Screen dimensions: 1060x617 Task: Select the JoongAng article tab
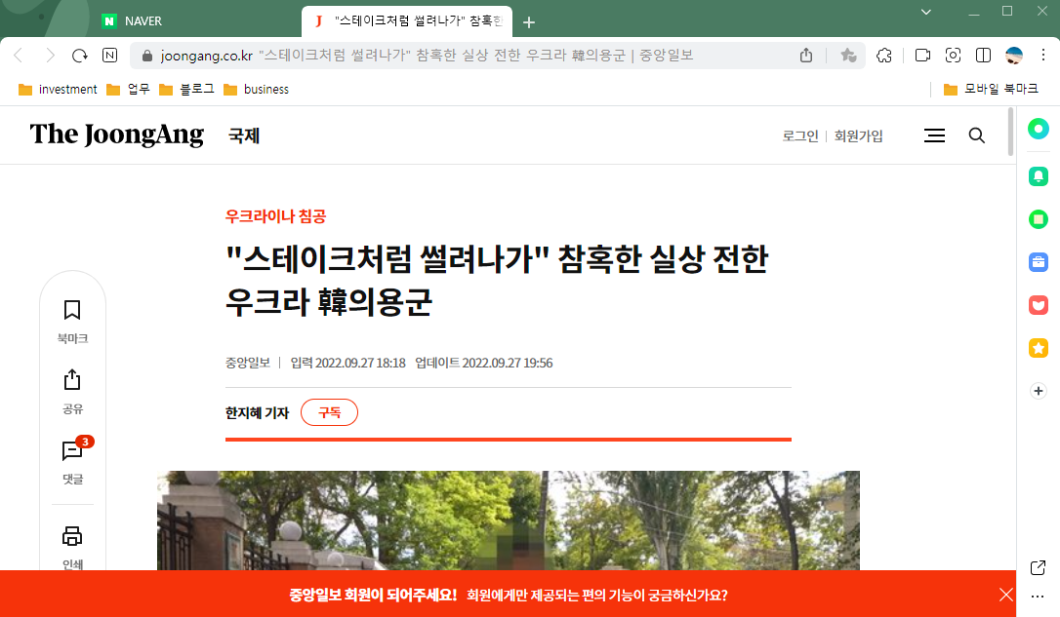[407, 20]
